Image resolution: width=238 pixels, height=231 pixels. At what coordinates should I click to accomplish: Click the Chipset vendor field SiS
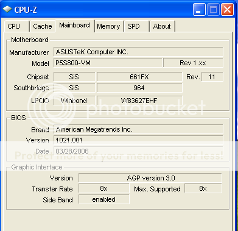tap(74, 77)
